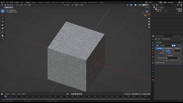Open the Object Data properties tab
This screenshot has height=103, width=183.
click(153, 74)
